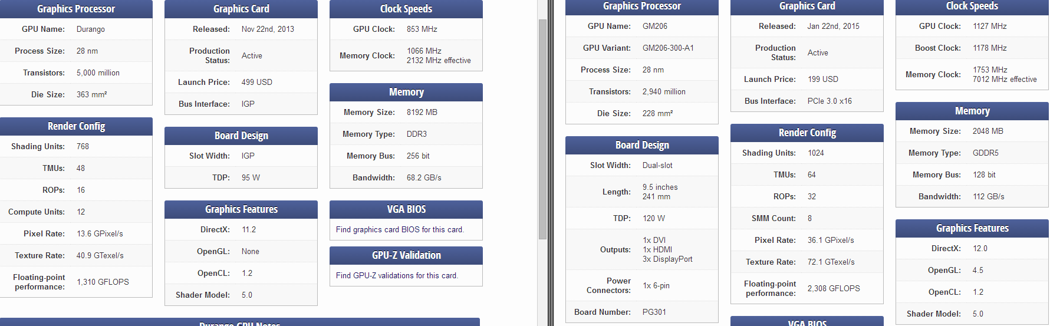The image size is (1050, 326).
Task: Select the DirectX value '11.2'
Action: click(x=249, y=229)
